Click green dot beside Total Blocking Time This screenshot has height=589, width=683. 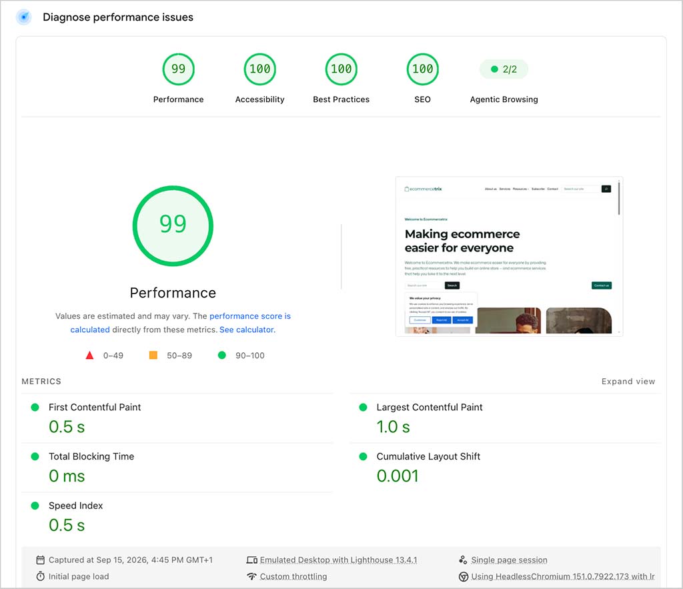(x=35, y=456)
